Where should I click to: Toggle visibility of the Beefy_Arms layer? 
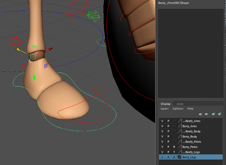(162, 121)
